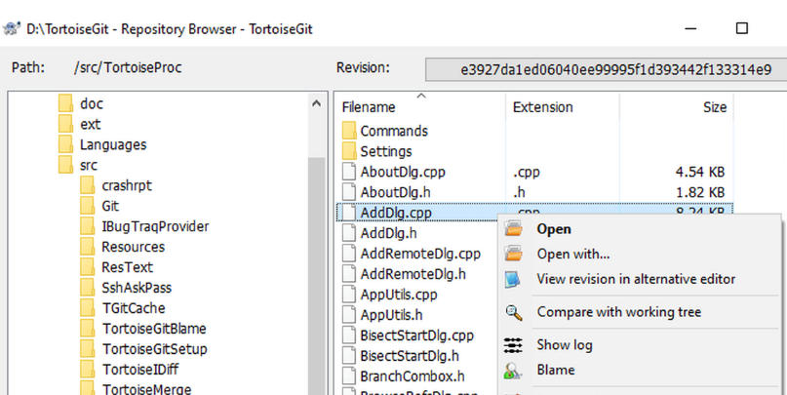Click the tree scrollbar up arrow
Screen dimensions: 787x395
point(316,103)
